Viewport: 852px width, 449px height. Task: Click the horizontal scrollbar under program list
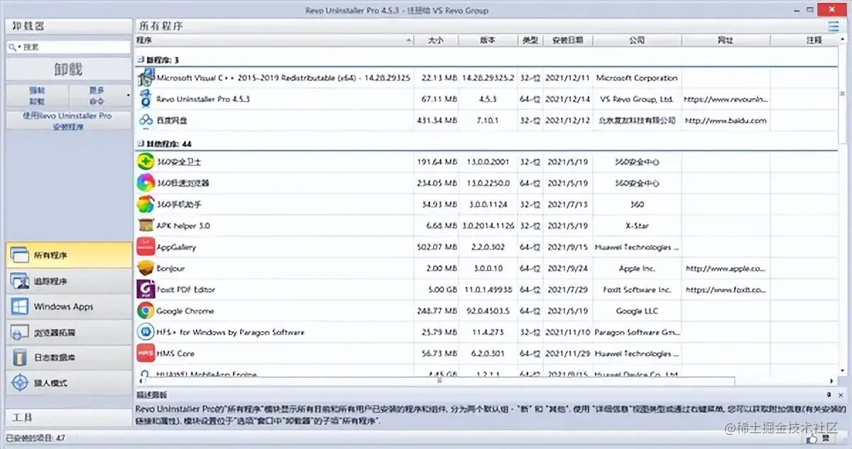(x=439, y=380)
